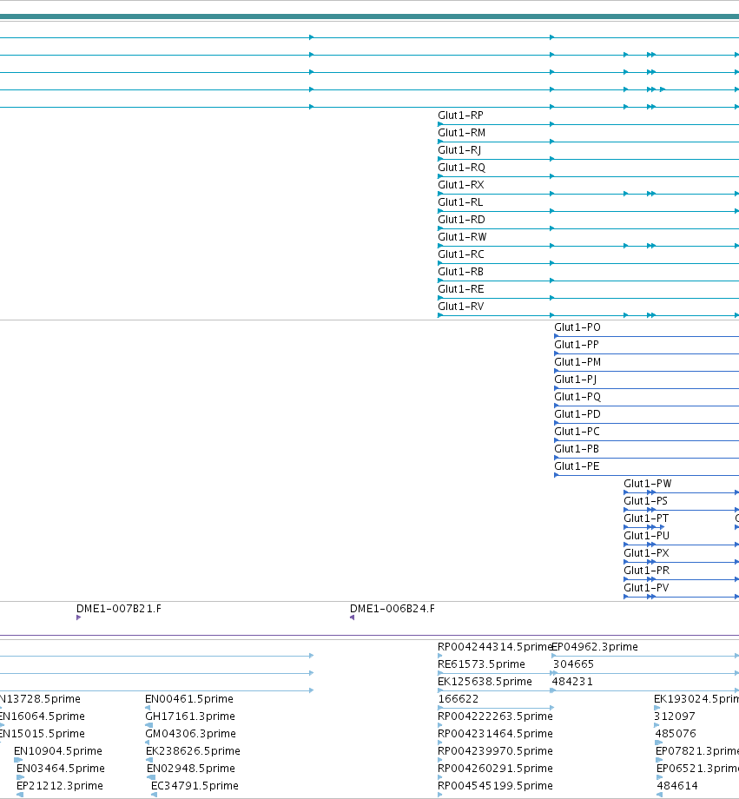Select transcript Glut1-RD

(x=461, y=220)
